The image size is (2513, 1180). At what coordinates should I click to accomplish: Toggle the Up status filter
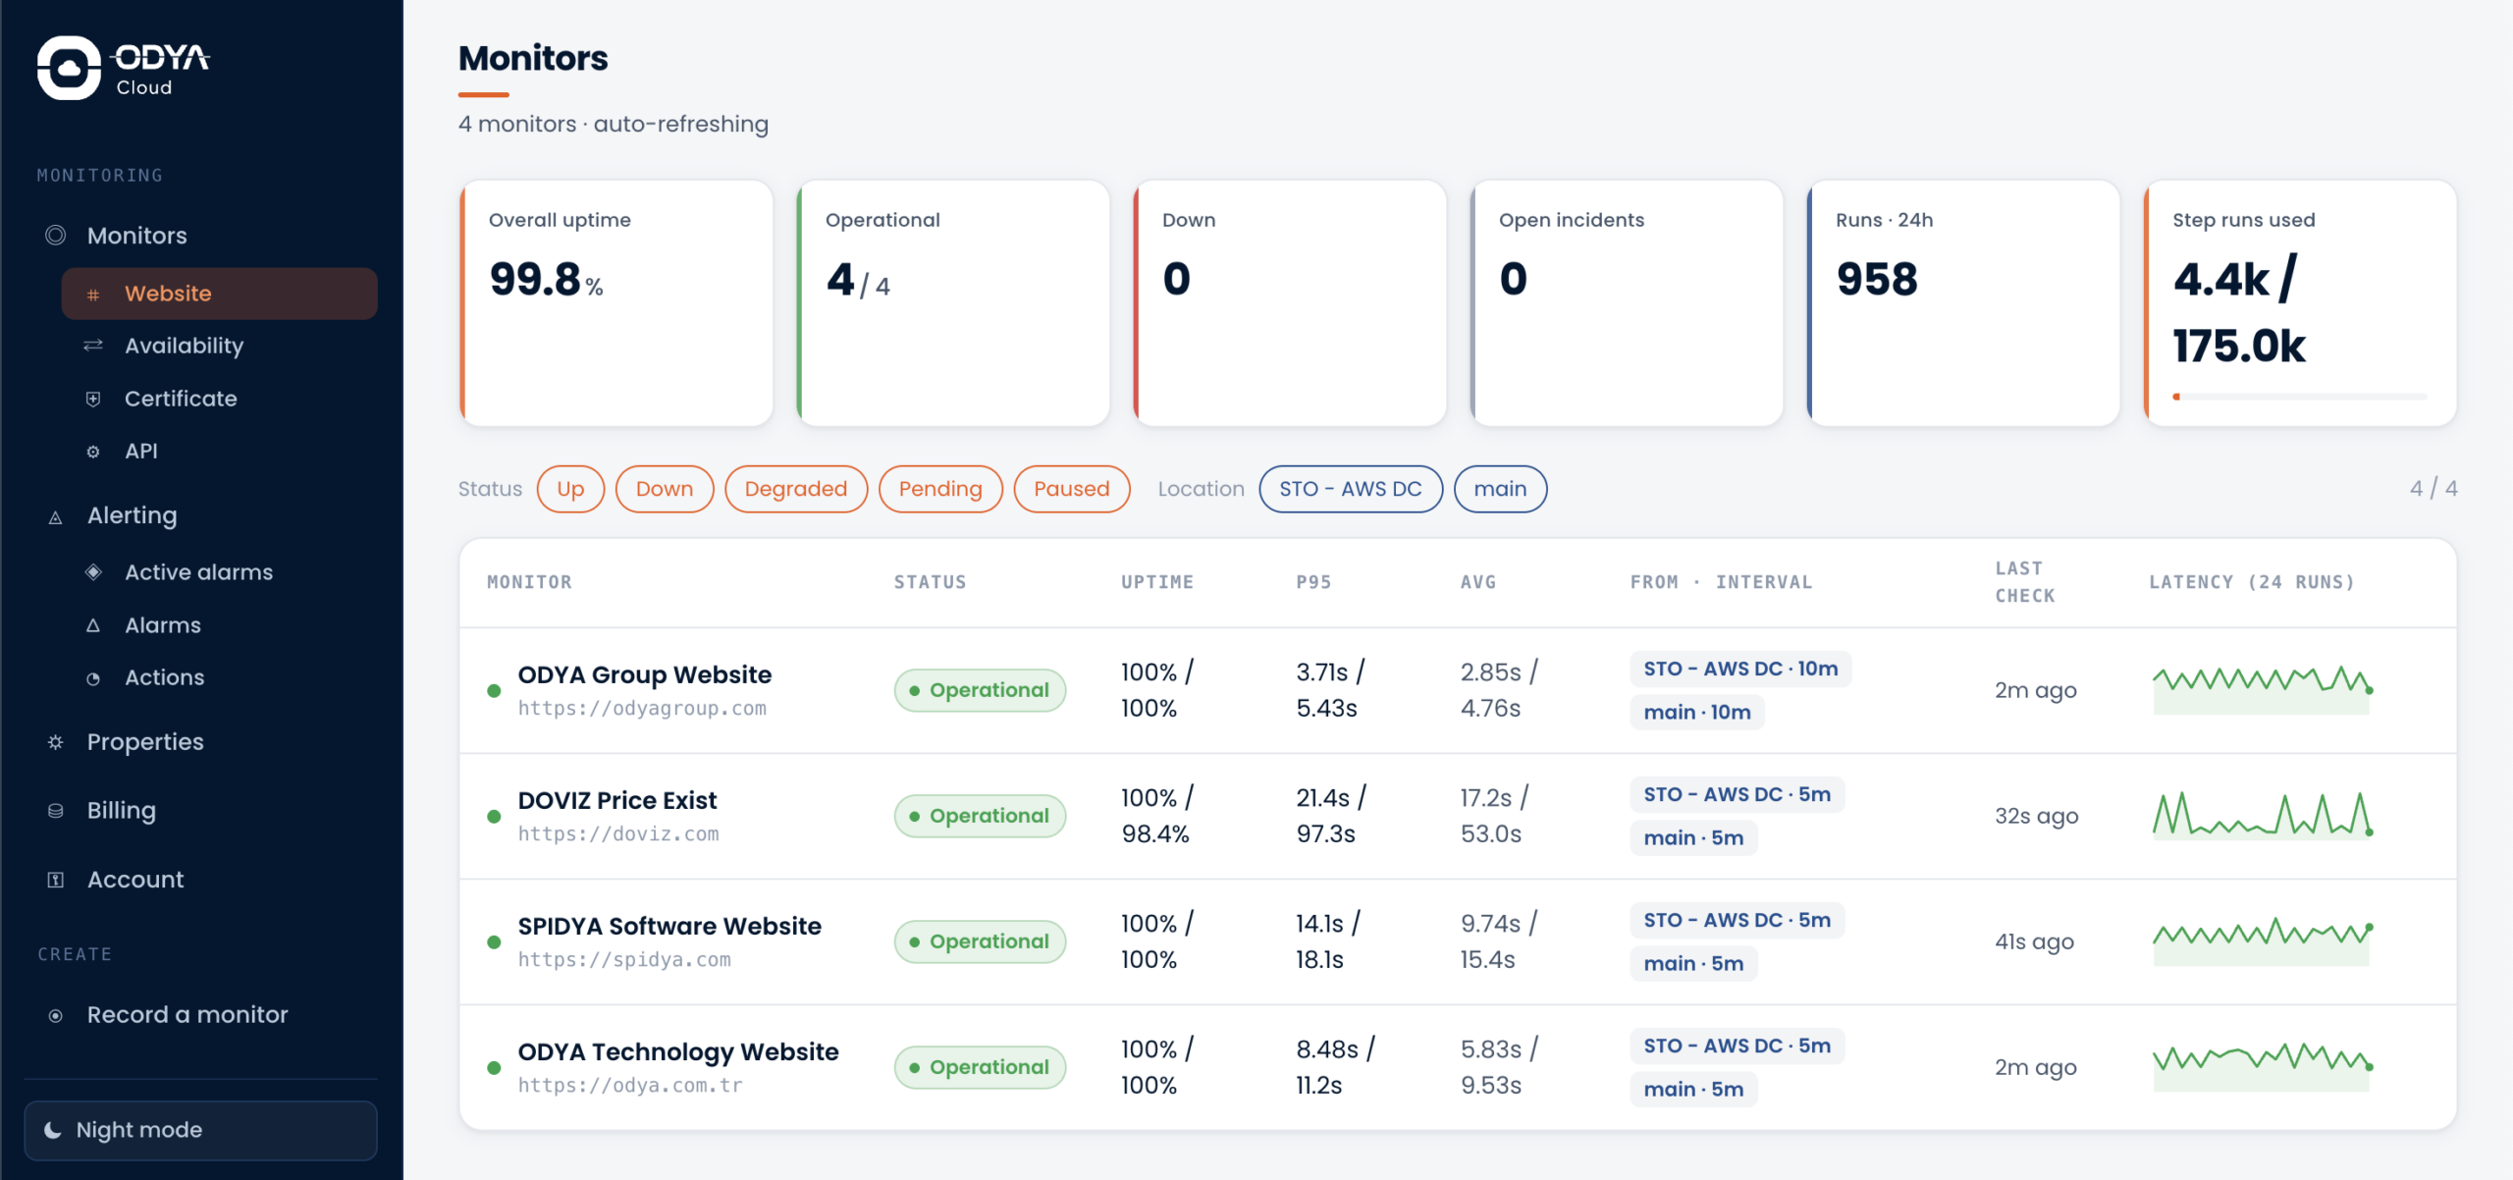(570, 489)
